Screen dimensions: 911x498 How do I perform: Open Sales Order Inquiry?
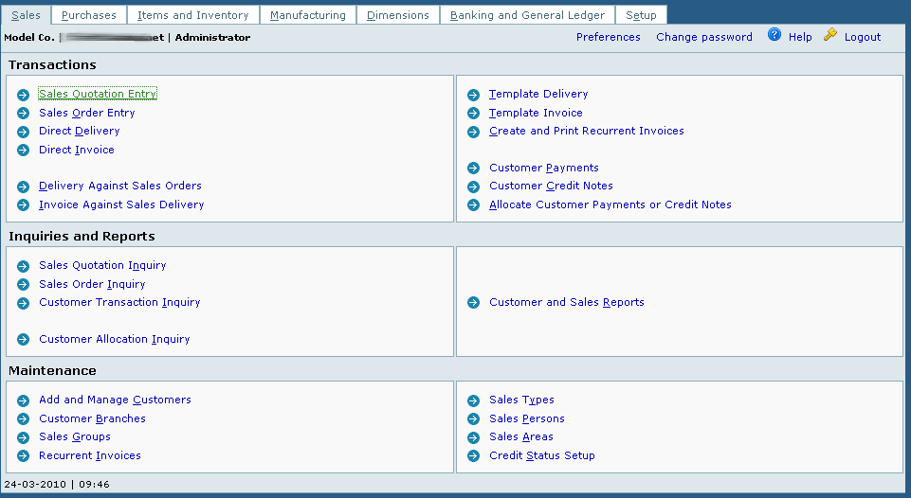[x=92, y=284]
